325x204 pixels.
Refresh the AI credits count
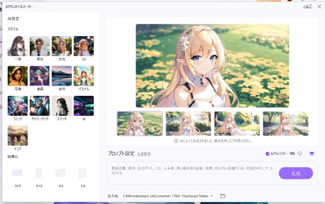[300, 153]
